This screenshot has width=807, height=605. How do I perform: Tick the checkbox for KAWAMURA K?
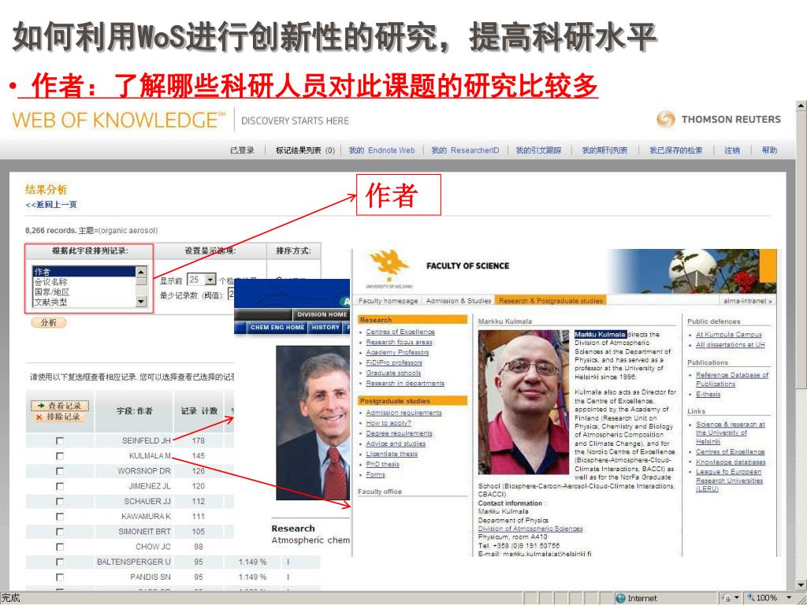[x=60, y=517]
